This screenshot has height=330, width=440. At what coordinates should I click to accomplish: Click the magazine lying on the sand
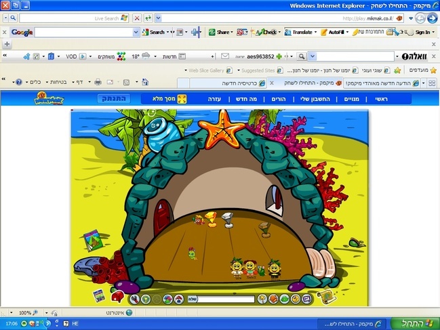[93, 240]
